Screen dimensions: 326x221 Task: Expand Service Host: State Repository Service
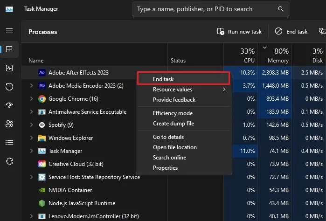coord(31,177)
